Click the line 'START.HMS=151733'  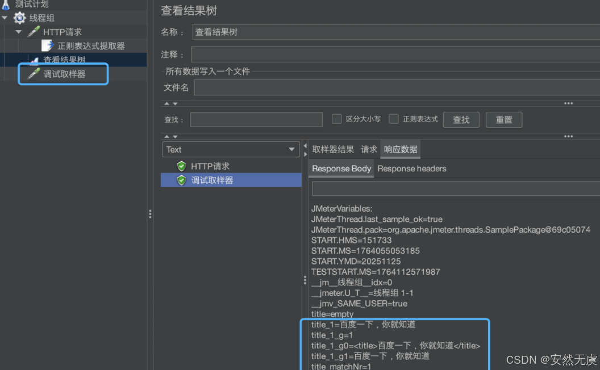(351, 240)
